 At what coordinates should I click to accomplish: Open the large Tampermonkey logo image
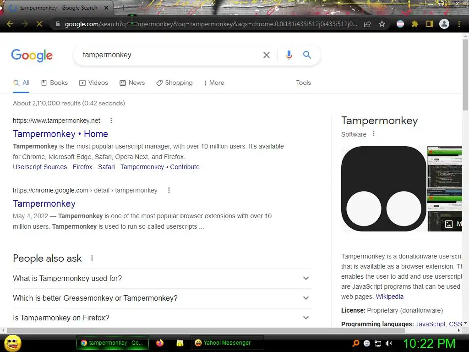383,188
